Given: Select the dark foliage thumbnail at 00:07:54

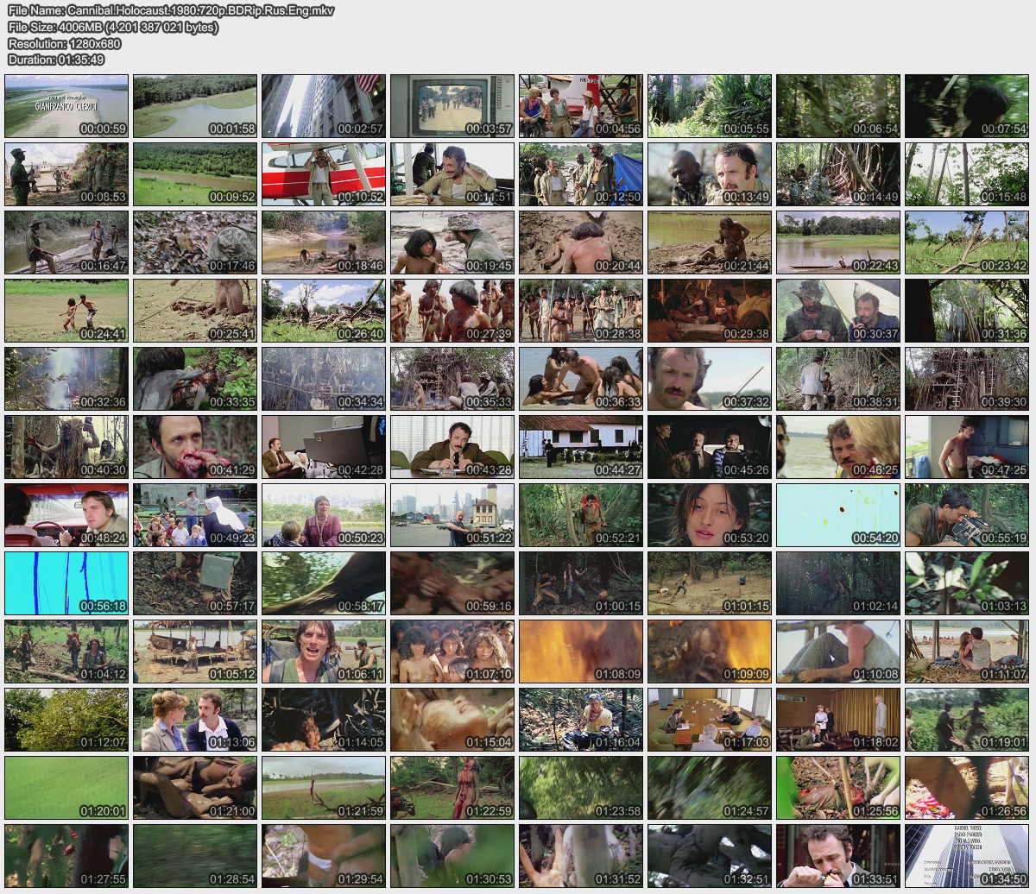Looking at the screenshot, I should tap(967, 106).
